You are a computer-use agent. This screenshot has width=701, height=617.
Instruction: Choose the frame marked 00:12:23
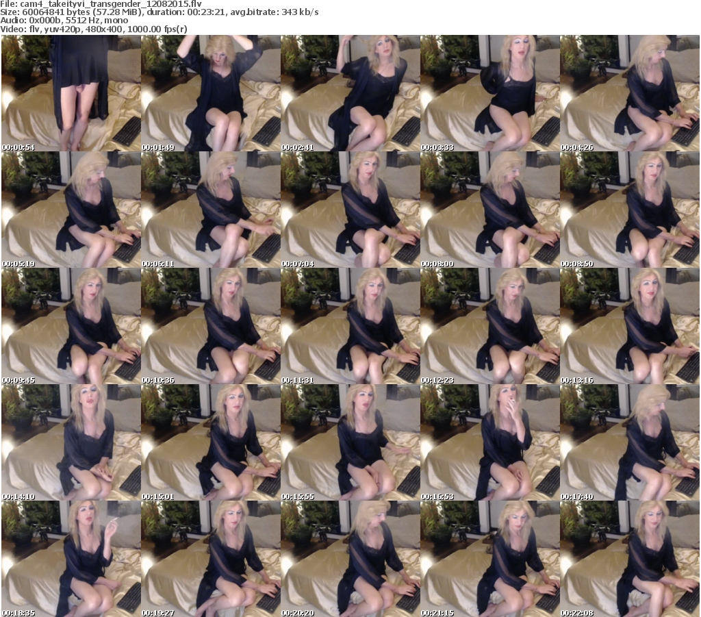point(490,327)
